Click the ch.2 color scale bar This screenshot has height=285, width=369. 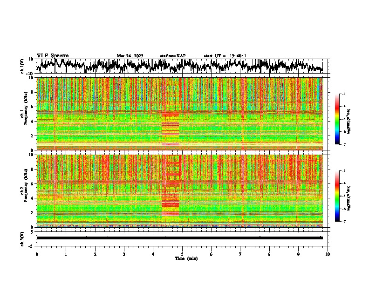point(337,196)
